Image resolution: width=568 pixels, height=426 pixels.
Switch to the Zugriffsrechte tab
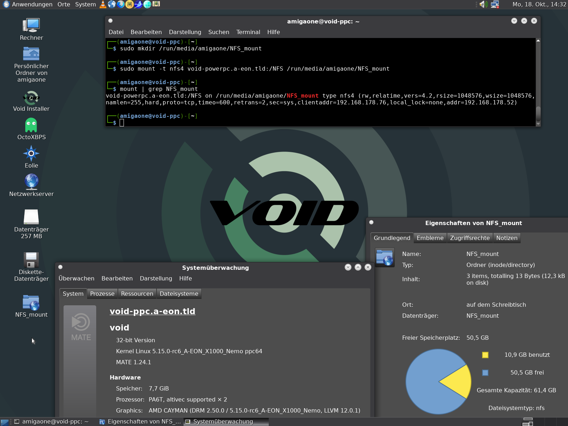(x=470, y=238)
